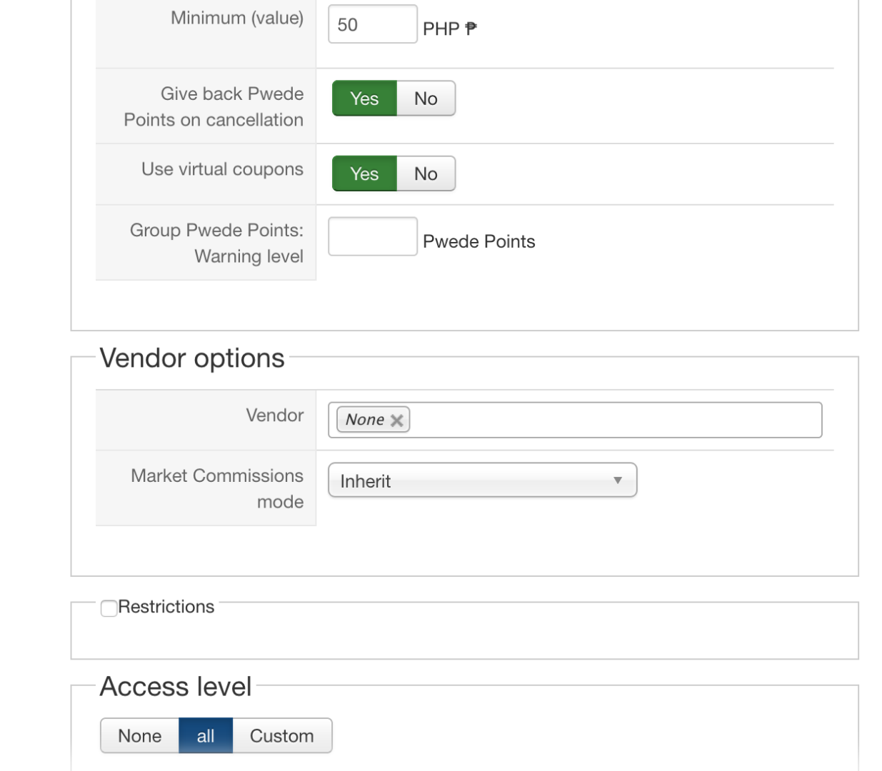882x771 pixels.
Task: Choose Custom access level
Action: 281,736
